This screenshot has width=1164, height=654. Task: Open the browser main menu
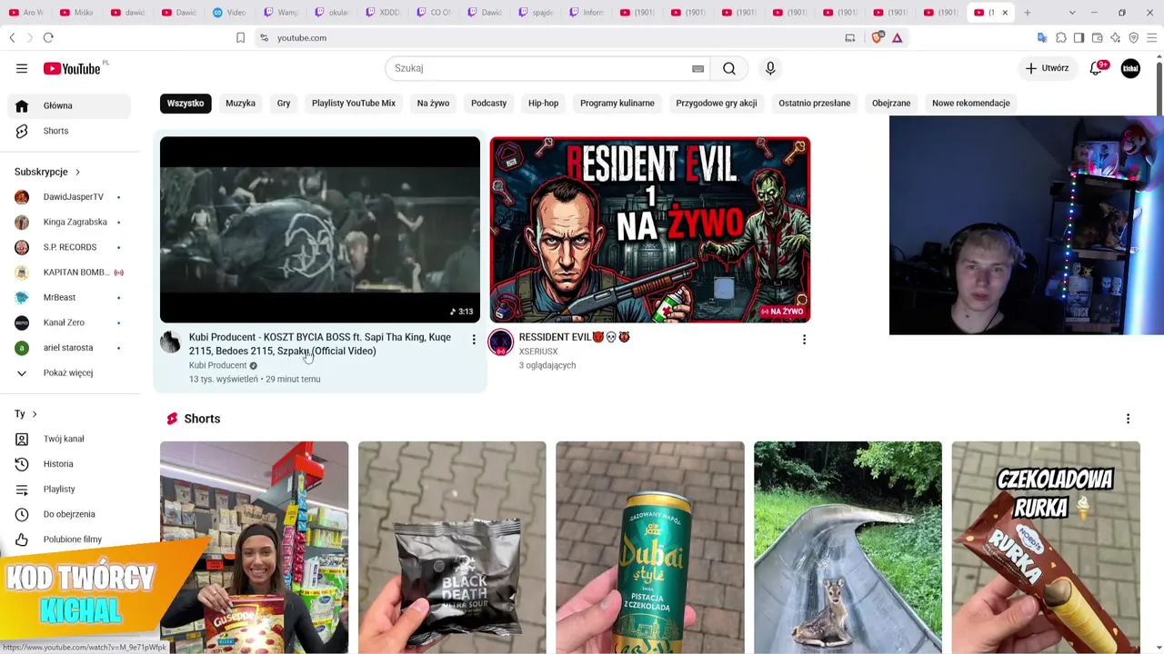click(1152, 37)
